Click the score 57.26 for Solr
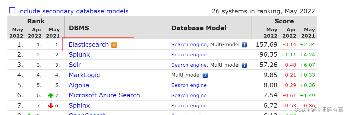Screen dimensions: 348x115 click(269, 65)
